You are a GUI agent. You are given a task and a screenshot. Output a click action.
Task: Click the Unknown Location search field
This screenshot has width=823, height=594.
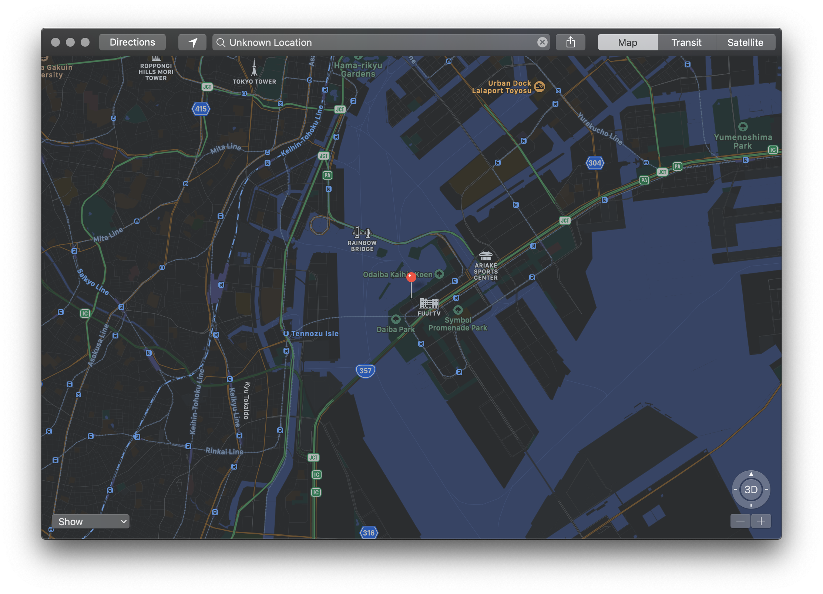tap(377, 42)
